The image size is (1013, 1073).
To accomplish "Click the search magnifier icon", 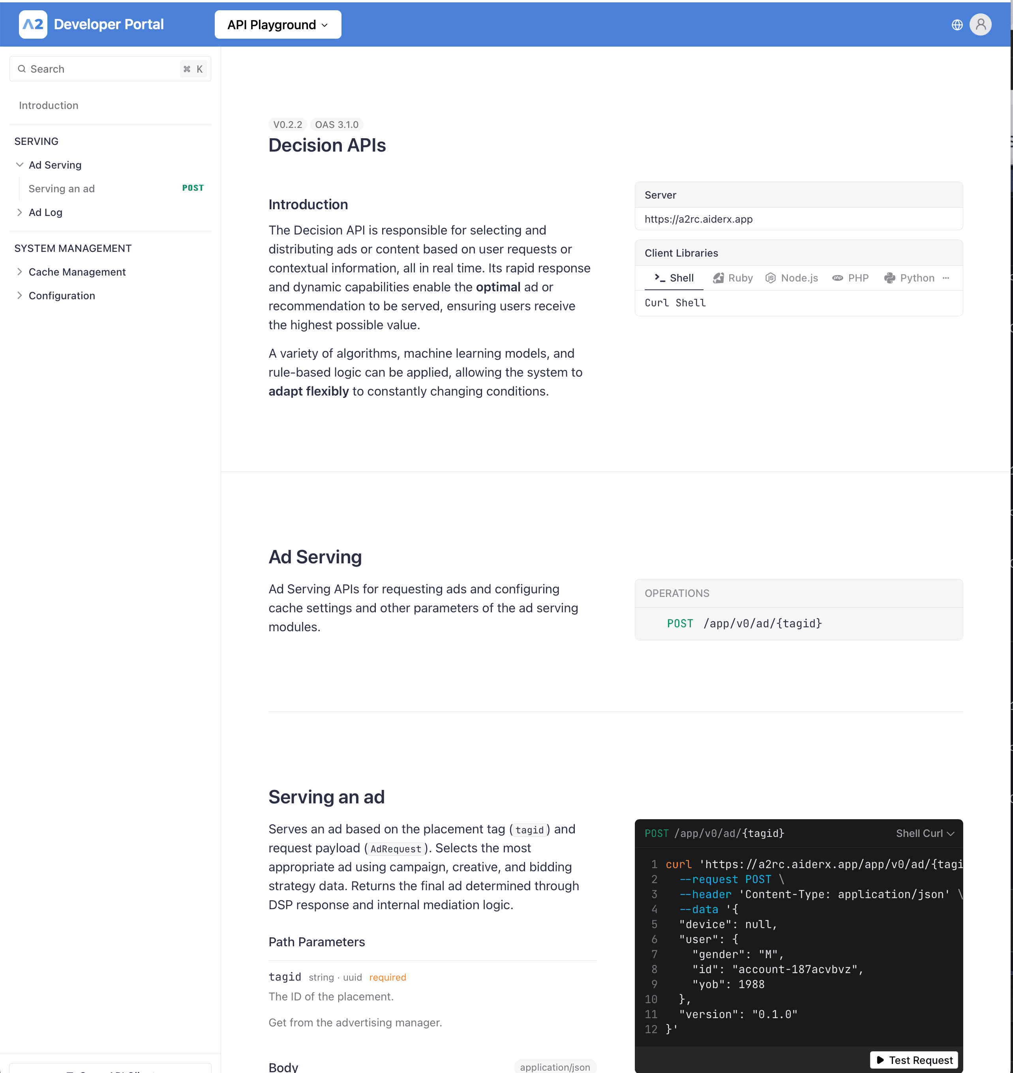I will coord(22,69).
